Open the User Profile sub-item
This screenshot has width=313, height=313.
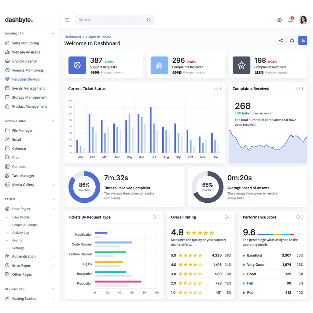21,217
